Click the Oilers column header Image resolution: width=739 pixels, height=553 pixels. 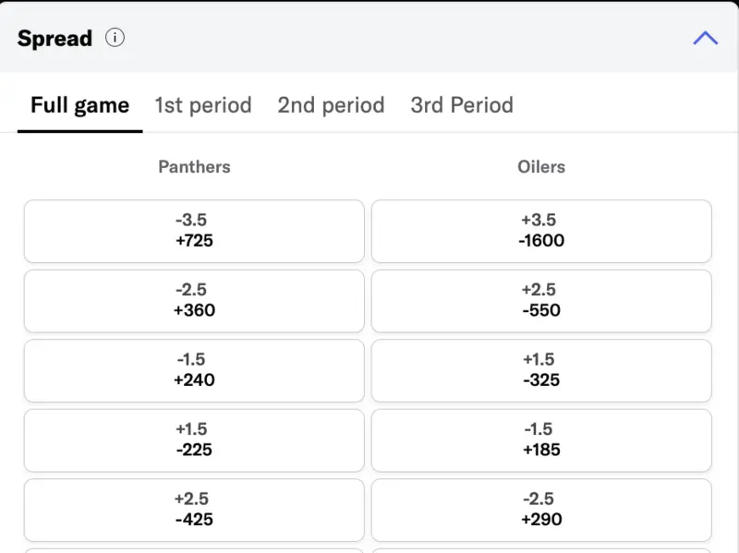click(x=541, y=167)
